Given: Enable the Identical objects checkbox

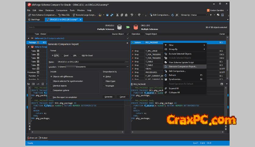Looking at the screenshot, I should (x=52, y=86).
